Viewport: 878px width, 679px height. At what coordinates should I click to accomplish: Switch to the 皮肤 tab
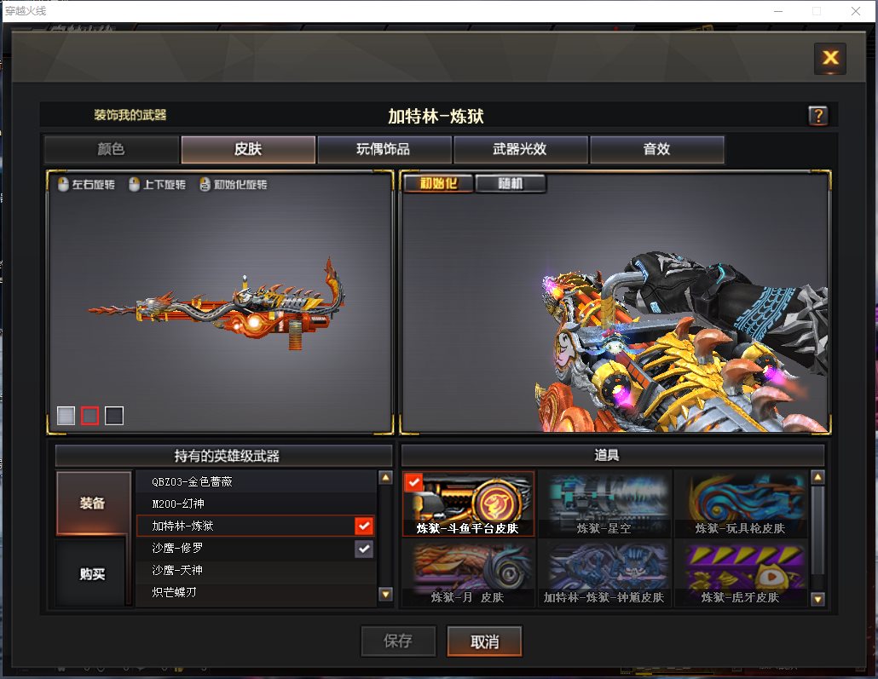click(x=248, y=149)
